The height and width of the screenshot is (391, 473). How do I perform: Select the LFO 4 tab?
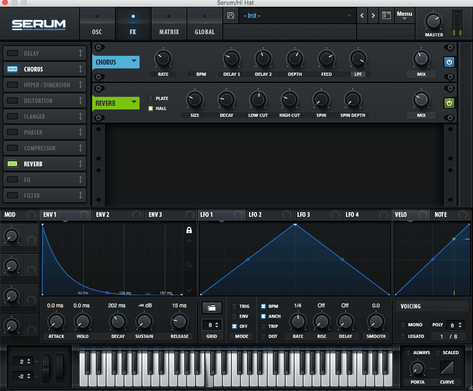coord(367,215)
